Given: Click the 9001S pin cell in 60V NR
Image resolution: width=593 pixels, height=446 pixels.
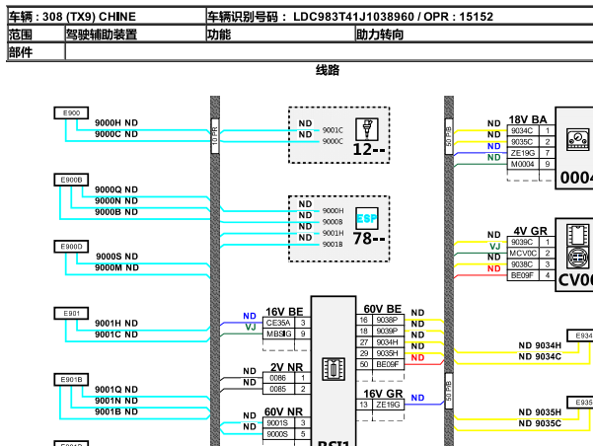Looking at the screenshot, I should coord(278,423).
